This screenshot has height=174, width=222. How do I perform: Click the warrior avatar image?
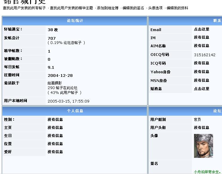203,146
